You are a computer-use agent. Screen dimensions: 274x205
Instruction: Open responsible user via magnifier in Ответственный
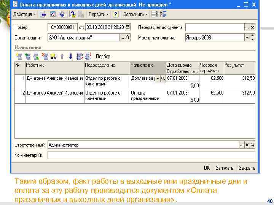point(253,145)
